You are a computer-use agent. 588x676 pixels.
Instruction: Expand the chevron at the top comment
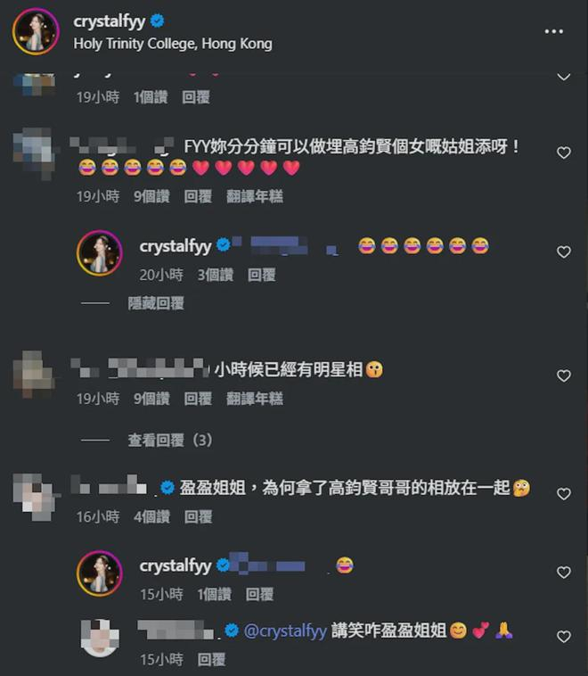(563, 78)
